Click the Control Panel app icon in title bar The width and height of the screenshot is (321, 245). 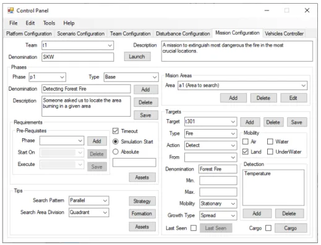[11, 10]
